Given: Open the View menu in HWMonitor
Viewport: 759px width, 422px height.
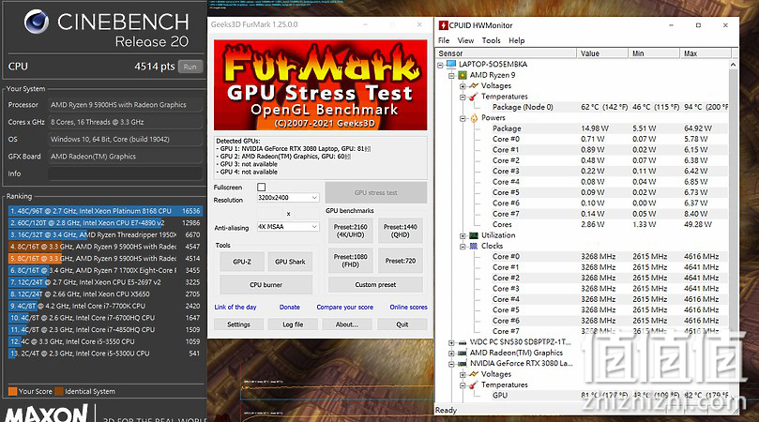Looking at the screenshot, I should (465, 40).
